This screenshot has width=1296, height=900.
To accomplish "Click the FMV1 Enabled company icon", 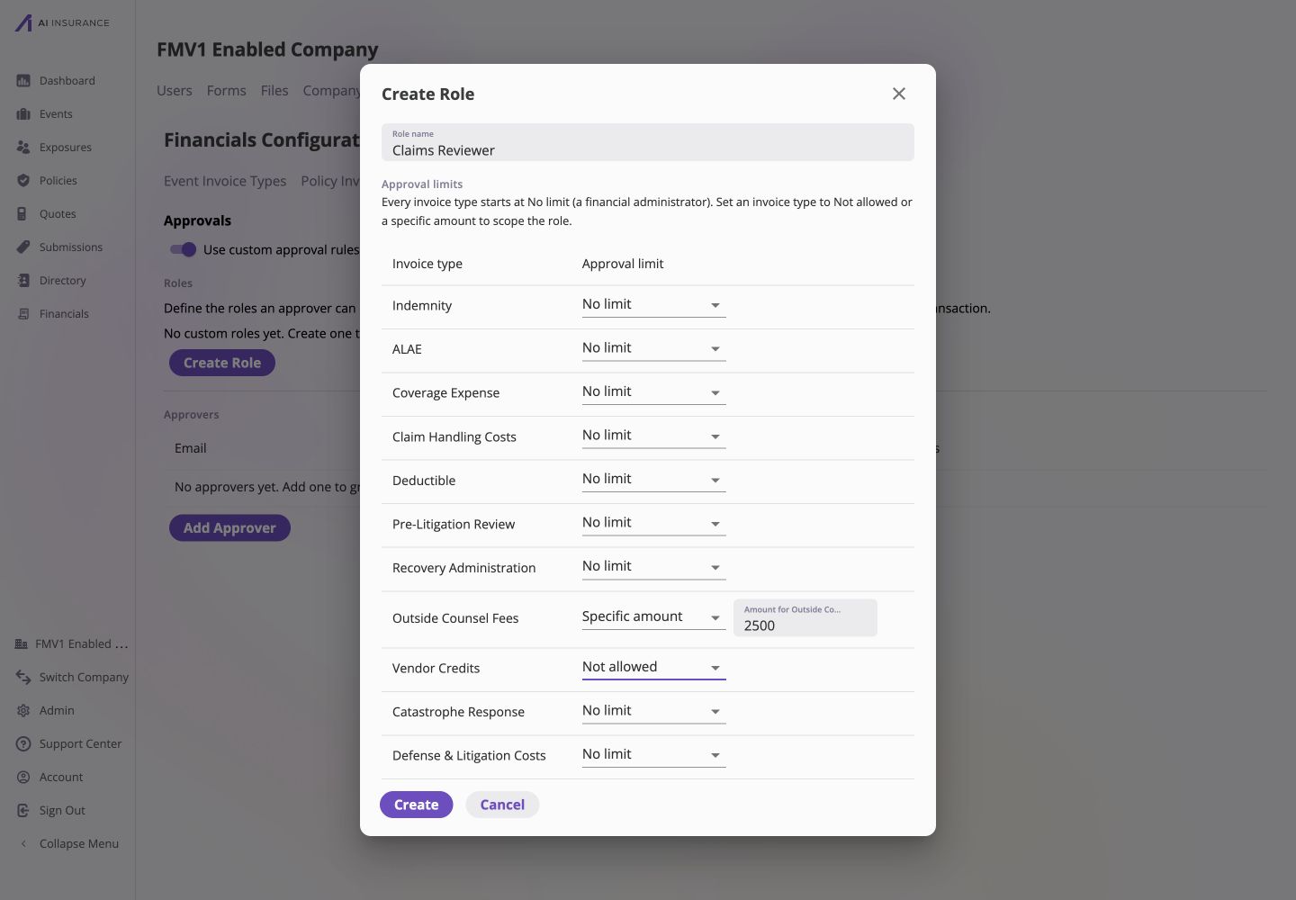I will 22,644.
